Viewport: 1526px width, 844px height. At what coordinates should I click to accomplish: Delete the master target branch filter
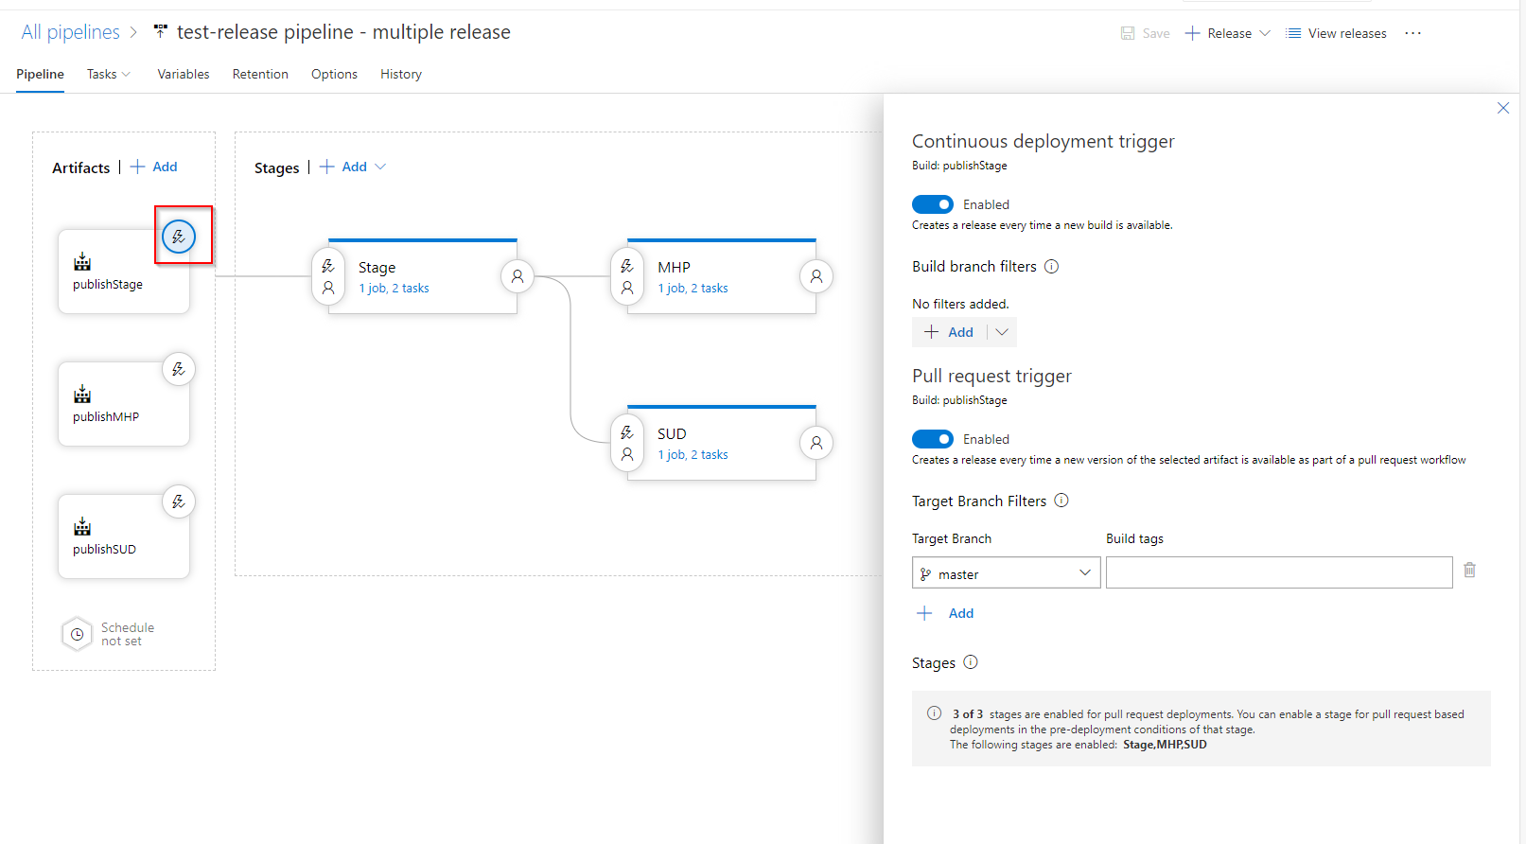[x=1469, y=570]
